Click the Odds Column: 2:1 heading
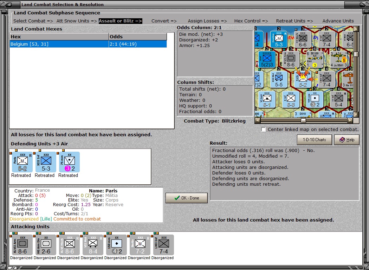 tap(199, 28)
